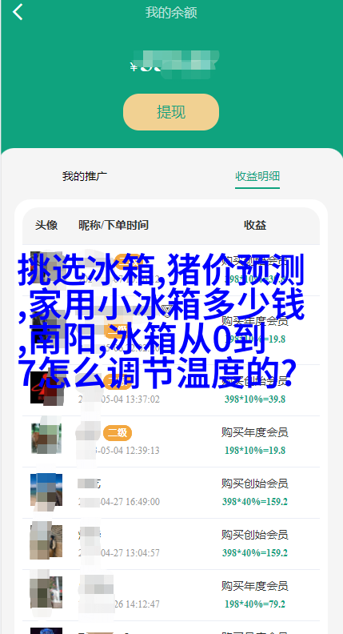Click the 我的余额 page title
Image resolution: width=343 pixels, height=634 pixels.
point(171,13)
